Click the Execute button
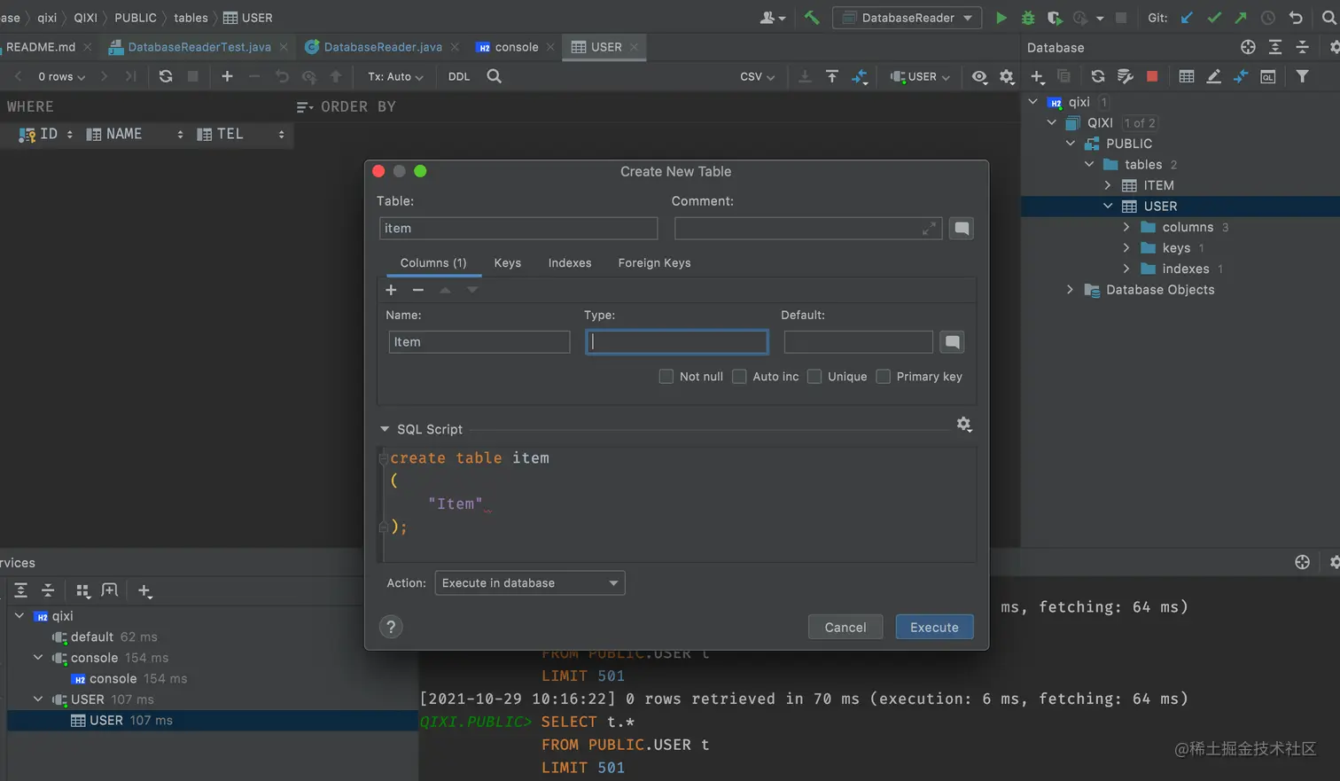 (934, 627)
